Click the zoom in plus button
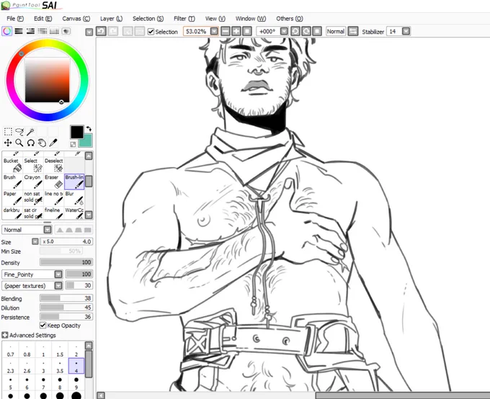This screenshot has height=399, width=490. [x=236, y=31]
